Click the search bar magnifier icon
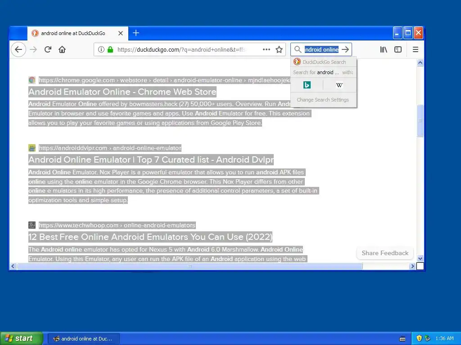Screen dimensions: 461x345 coord(298,49)
